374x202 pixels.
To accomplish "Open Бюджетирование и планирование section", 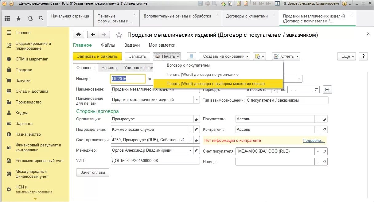I will point(33,46).
